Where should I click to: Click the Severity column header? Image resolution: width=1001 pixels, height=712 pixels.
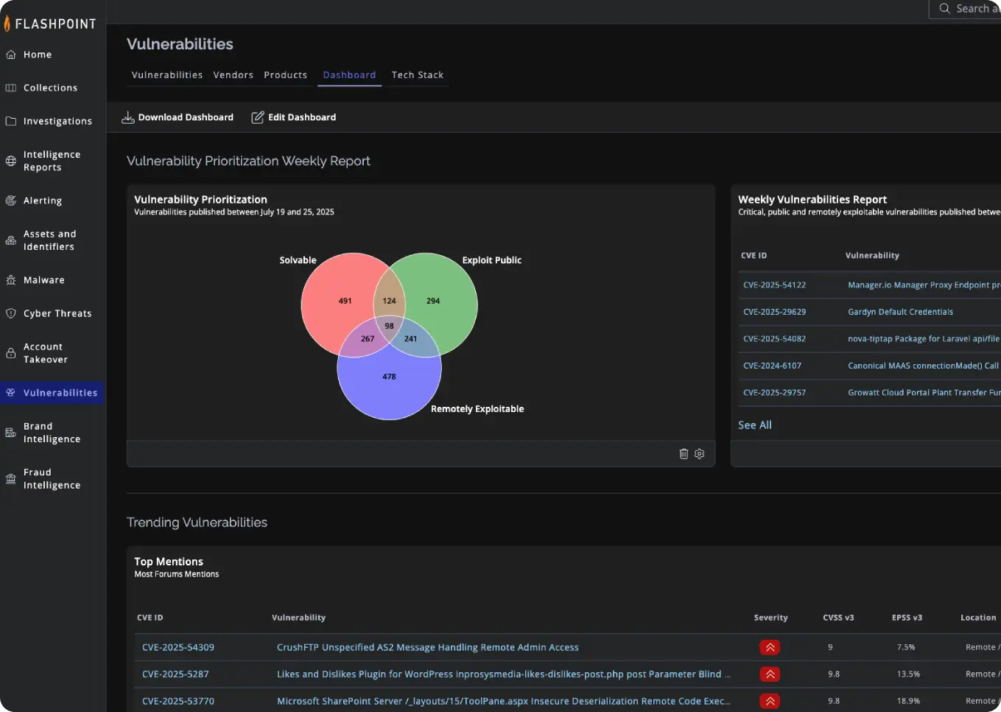pyautogui.click(x=770, y=618)
